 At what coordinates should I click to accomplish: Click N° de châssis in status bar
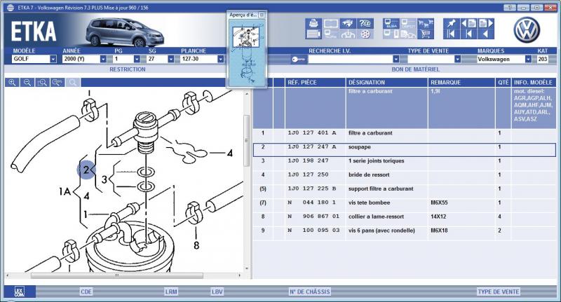[x=310, y=292]
